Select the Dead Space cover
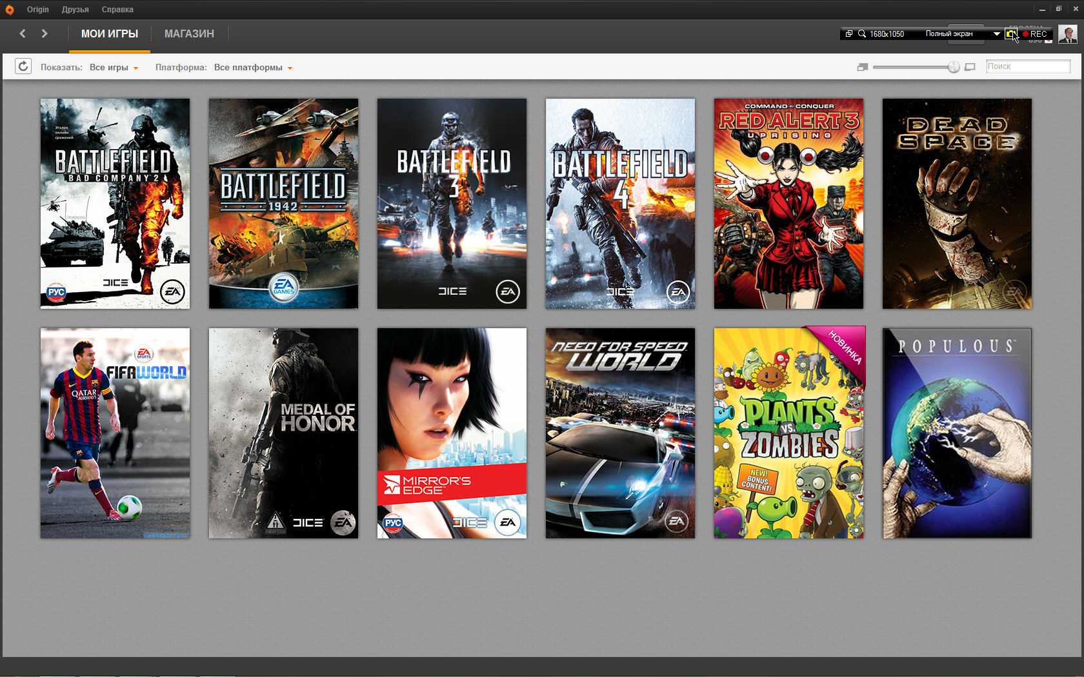The height and width of the screenshot is (677, 1084). [x=957, y=204]
